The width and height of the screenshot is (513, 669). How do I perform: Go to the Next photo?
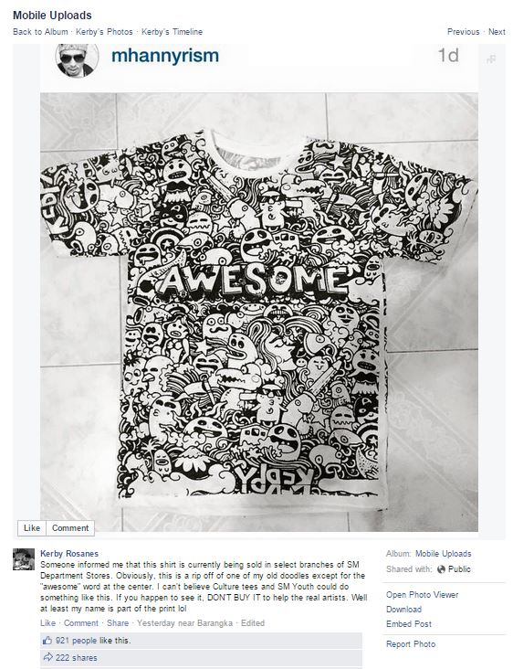pos(497,32)
